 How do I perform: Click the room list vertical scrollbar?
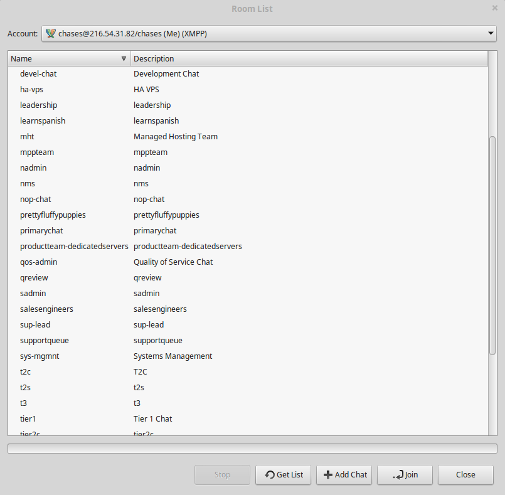coord(492,245)
